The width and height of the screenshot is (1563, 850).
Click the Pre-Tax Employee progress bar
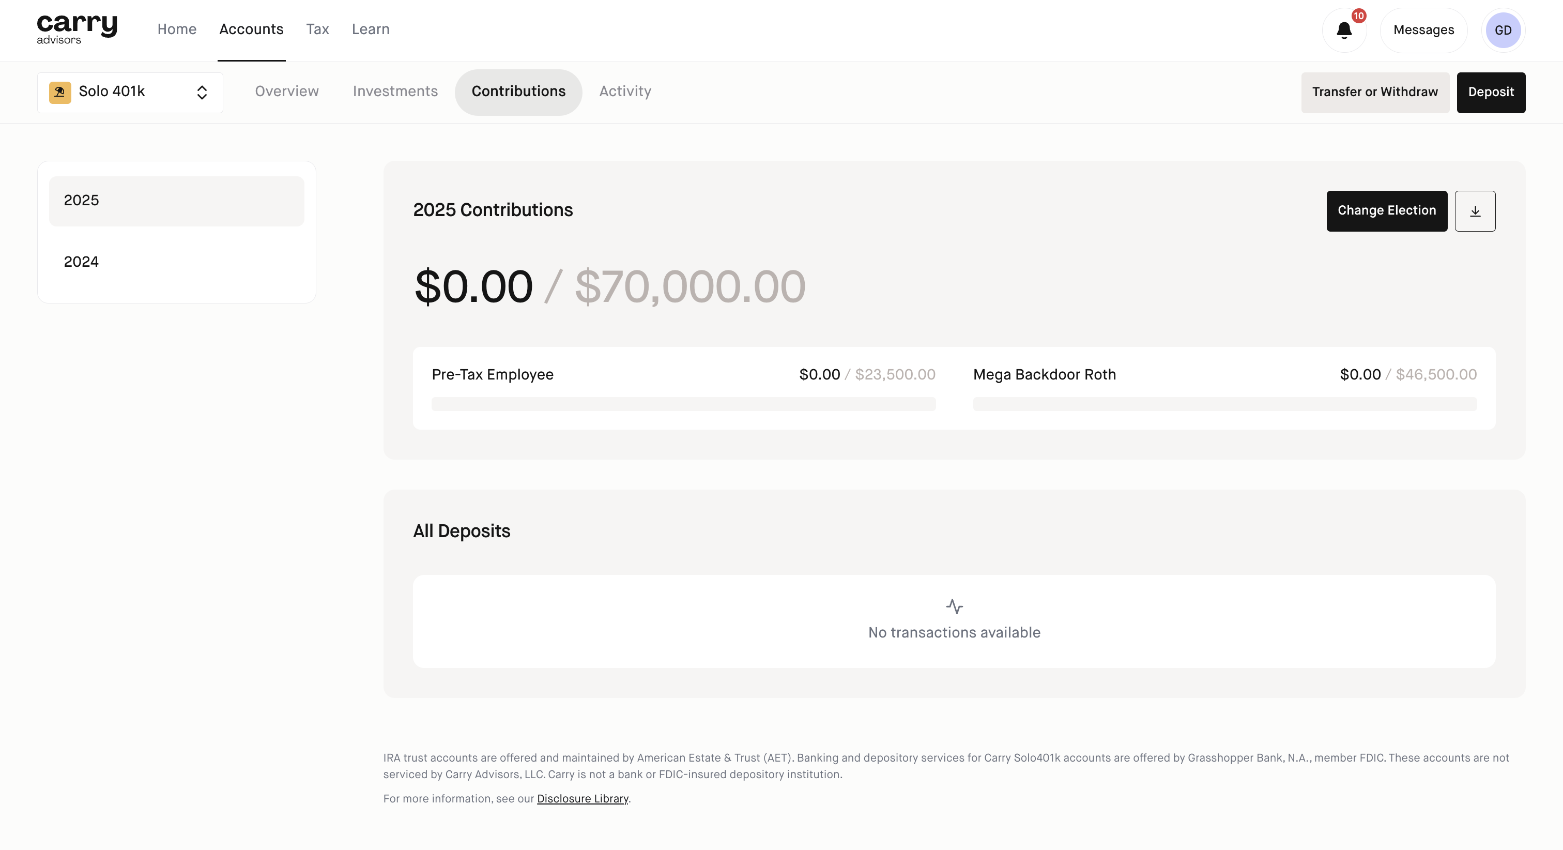tap(683, 404)
